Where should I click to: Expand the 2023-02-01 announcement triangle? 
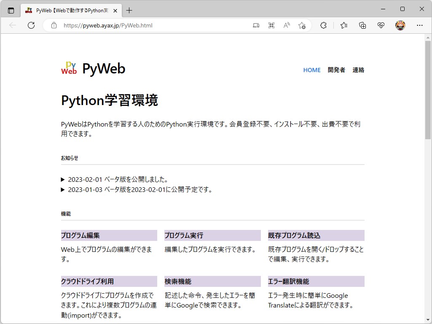click(63, 179)
